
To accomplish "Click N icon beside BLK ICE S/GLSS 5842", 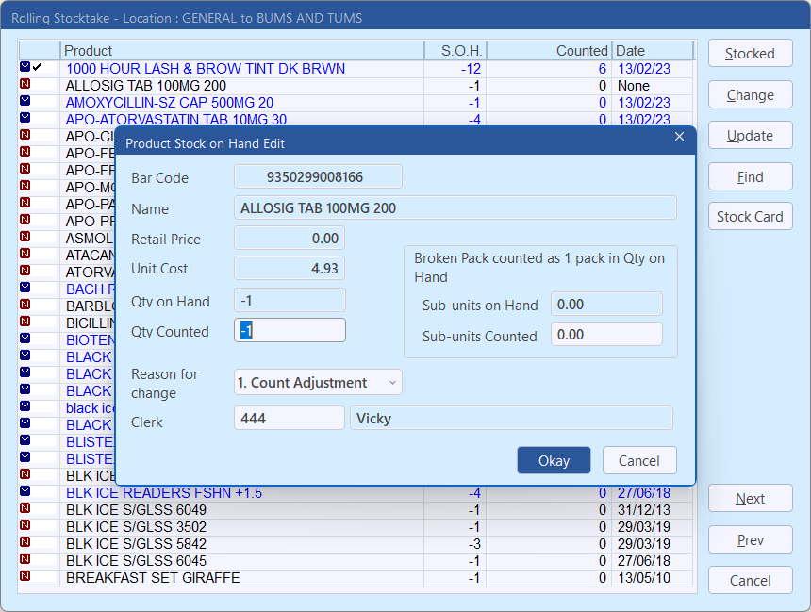I will [x=25, y=543].
